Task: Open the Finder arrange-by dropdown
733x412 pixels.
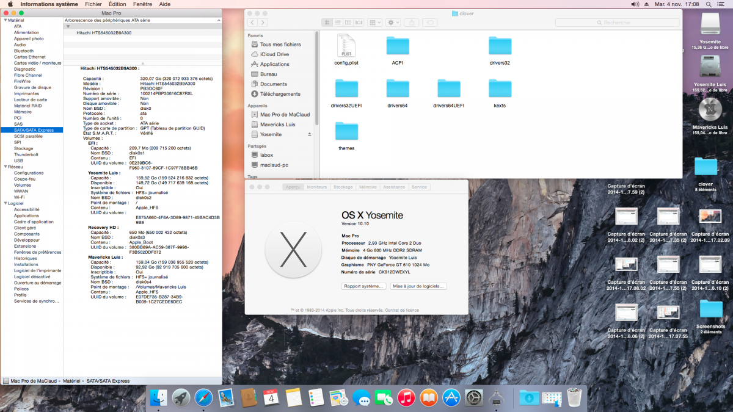Action: tap(374, 23)
